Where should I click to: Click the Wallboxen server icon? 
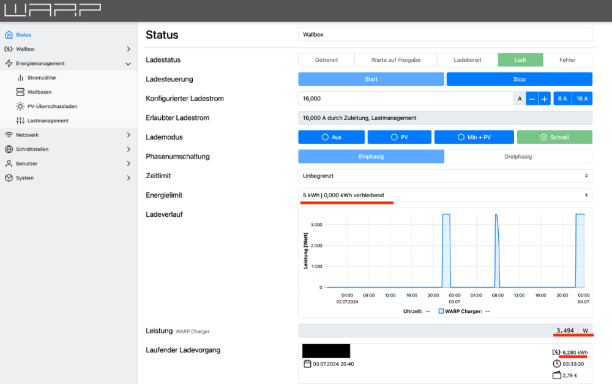click(x=21, y=92)
